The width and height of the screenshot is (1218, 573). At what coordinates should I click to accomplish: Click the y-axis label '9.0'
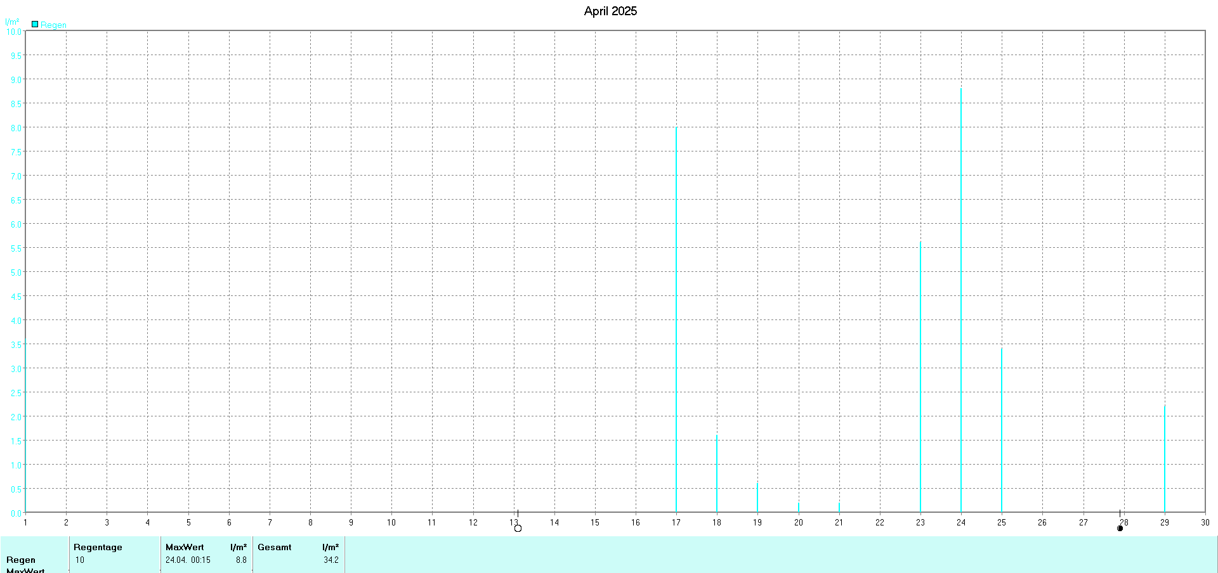coord(16,80)
